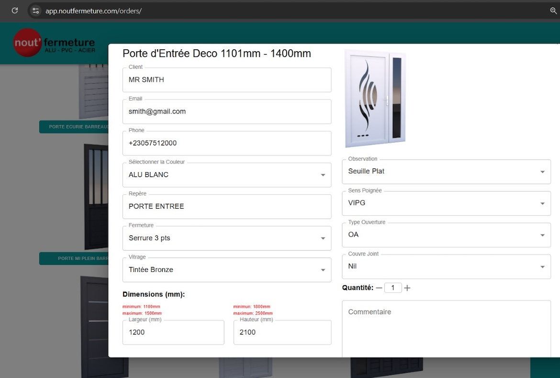Select the PORTE MI PLEIN BARR label
This screenshot has width=560, height=378.
74,258
